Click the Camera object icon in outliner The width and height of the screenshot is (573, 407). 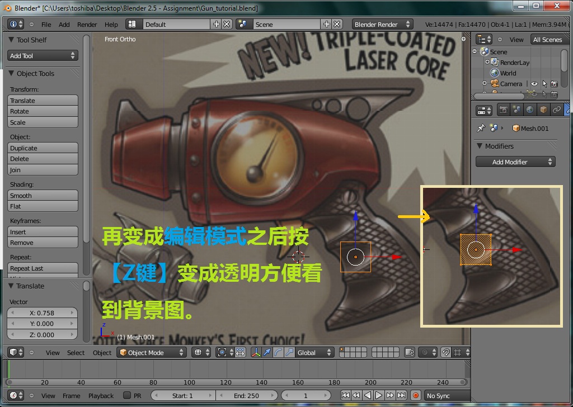pos(495,84)
